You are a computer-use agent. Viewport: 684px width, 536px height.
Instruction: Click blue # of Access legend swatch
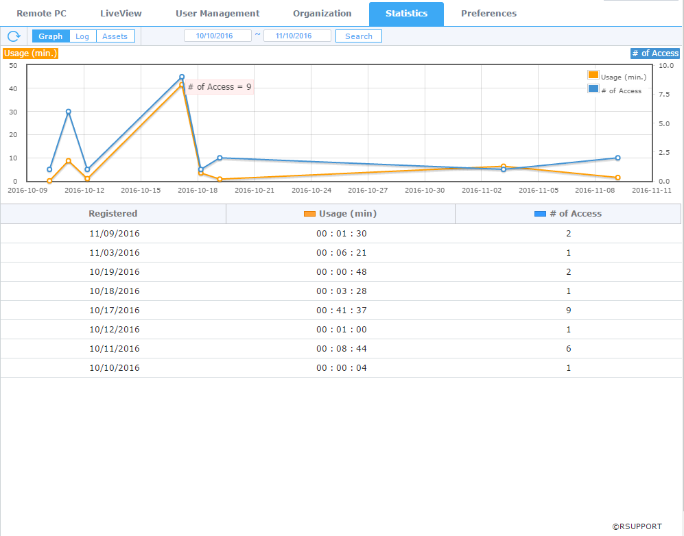(593, 89)
